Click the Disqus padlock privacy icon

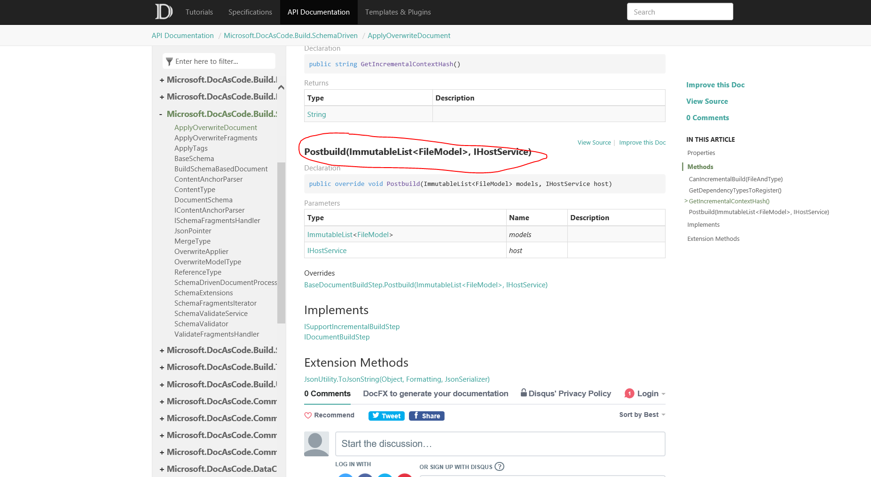point(524,393)
